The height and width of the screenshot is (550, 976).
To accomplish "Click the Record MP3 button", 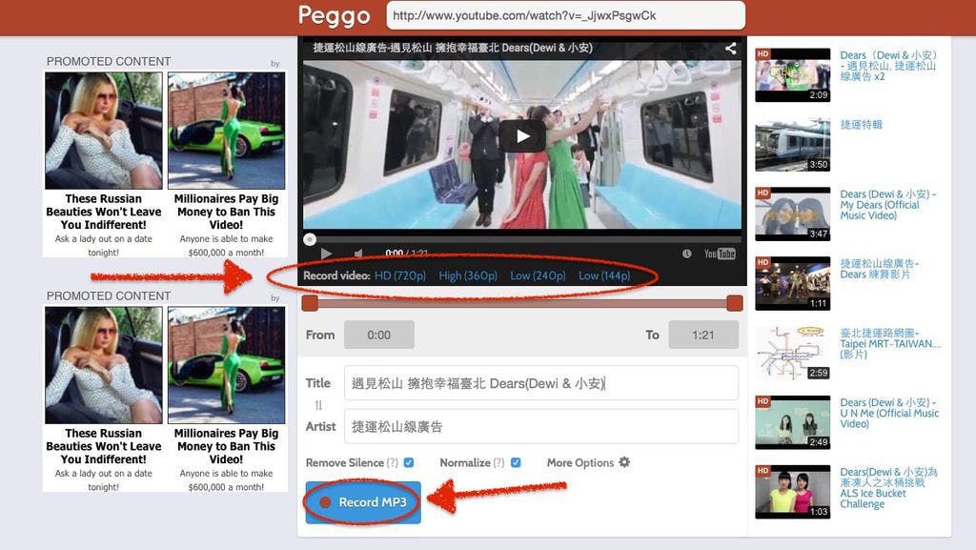I will [x=363, y=502].
